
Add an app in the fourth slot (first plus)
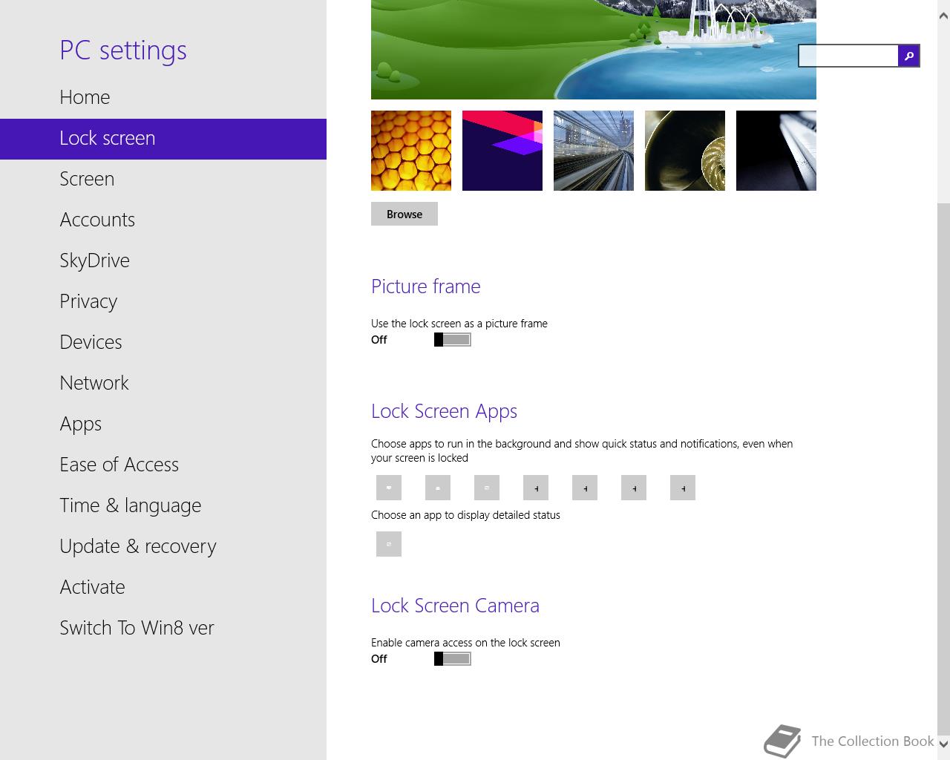click(536, 488)
